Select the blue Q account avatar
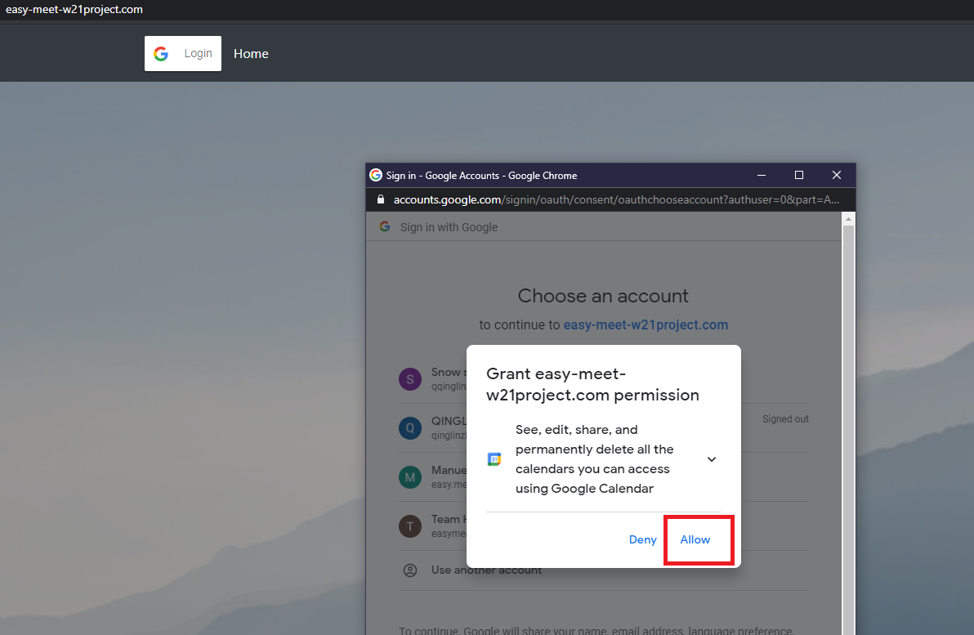The width and height of the screenshot is (974, 635). (x=410, y=428)
